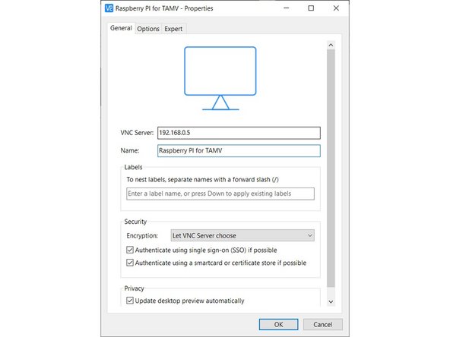
Task: Click the "Security" group heading
Action: [135, 222]
